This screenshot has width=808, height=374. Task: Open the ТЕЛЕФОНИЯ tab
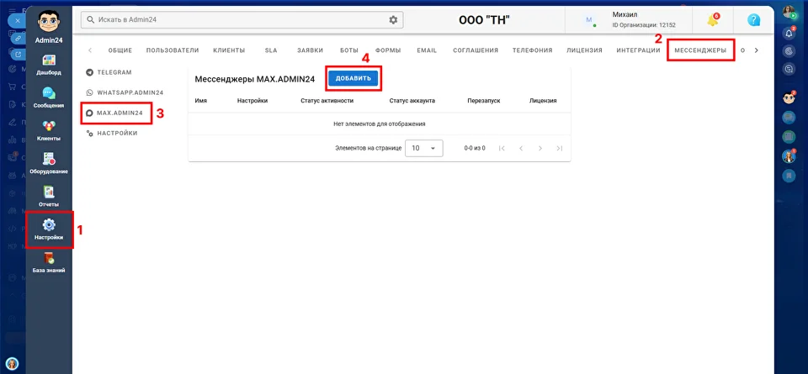(532, 50)
